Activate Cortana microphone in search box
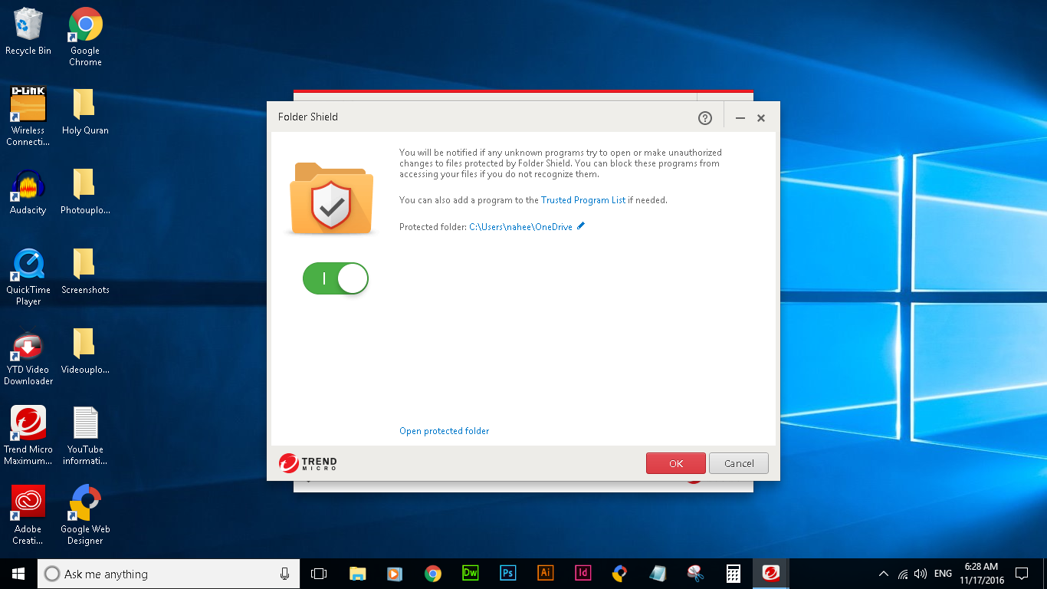The width and height of the screenshot is (1047, 589). click(x=285, y=574)
